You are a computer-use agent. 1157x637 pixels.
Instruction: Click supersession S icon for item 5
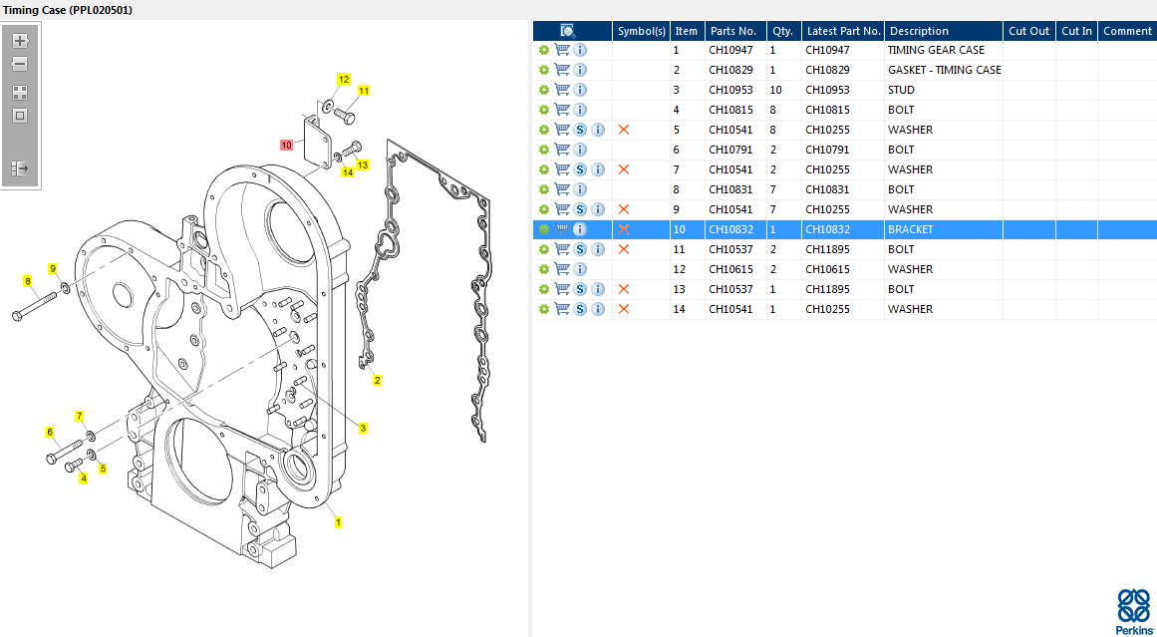pyautogui.click(x=580, y=130)
